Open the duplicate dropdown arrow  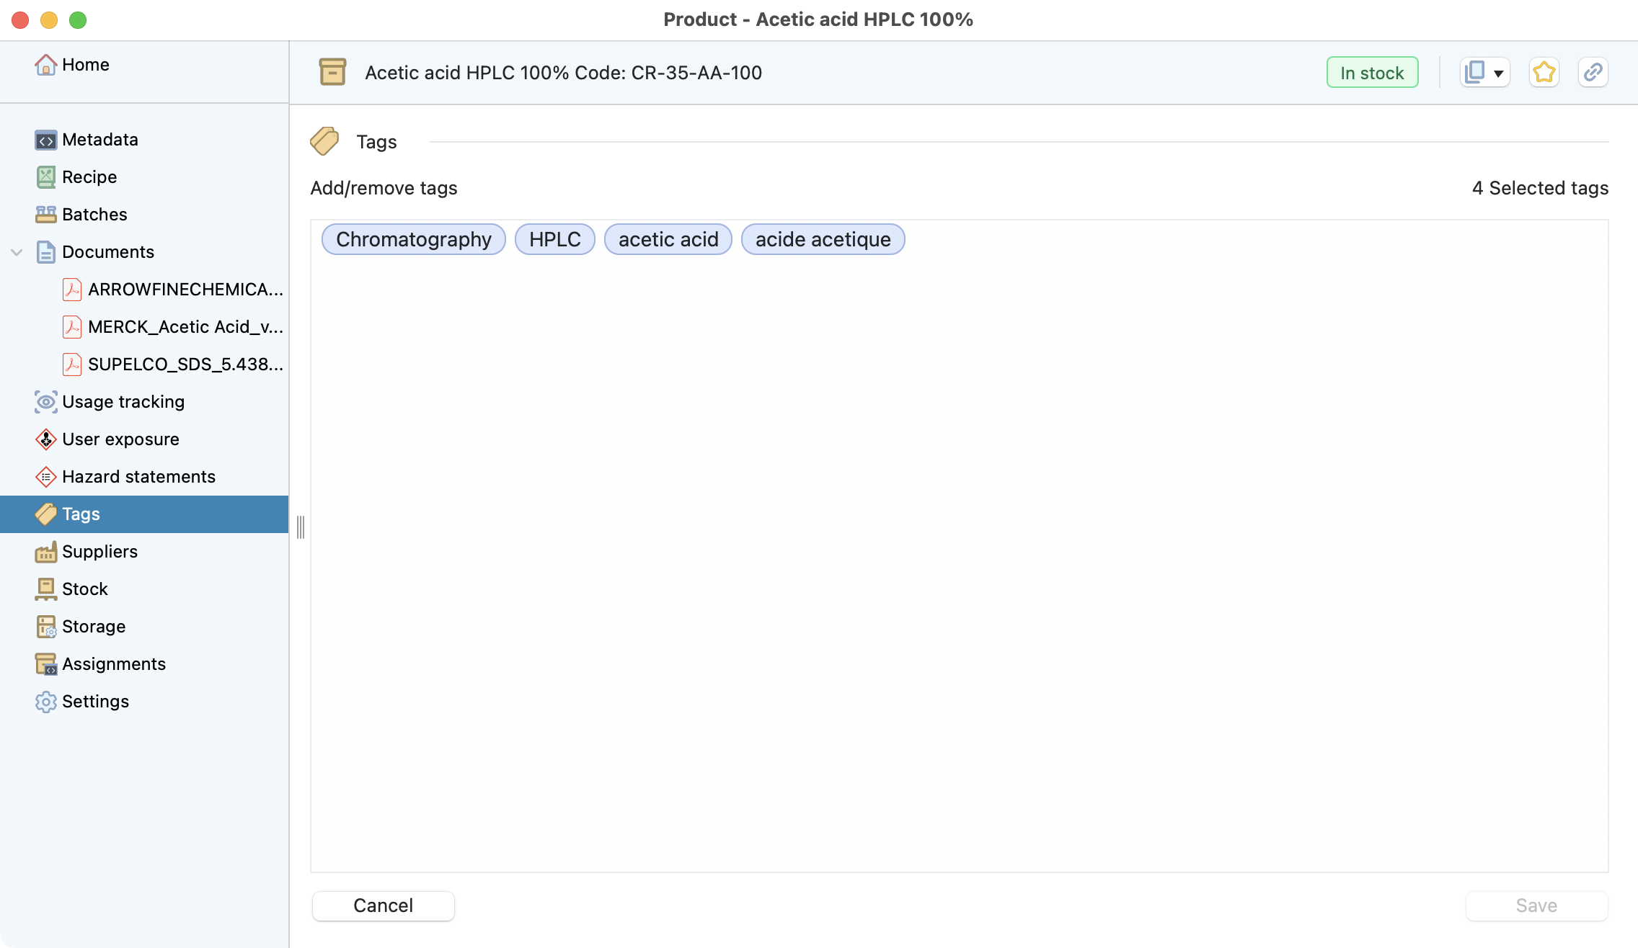tap(1499, 73)
